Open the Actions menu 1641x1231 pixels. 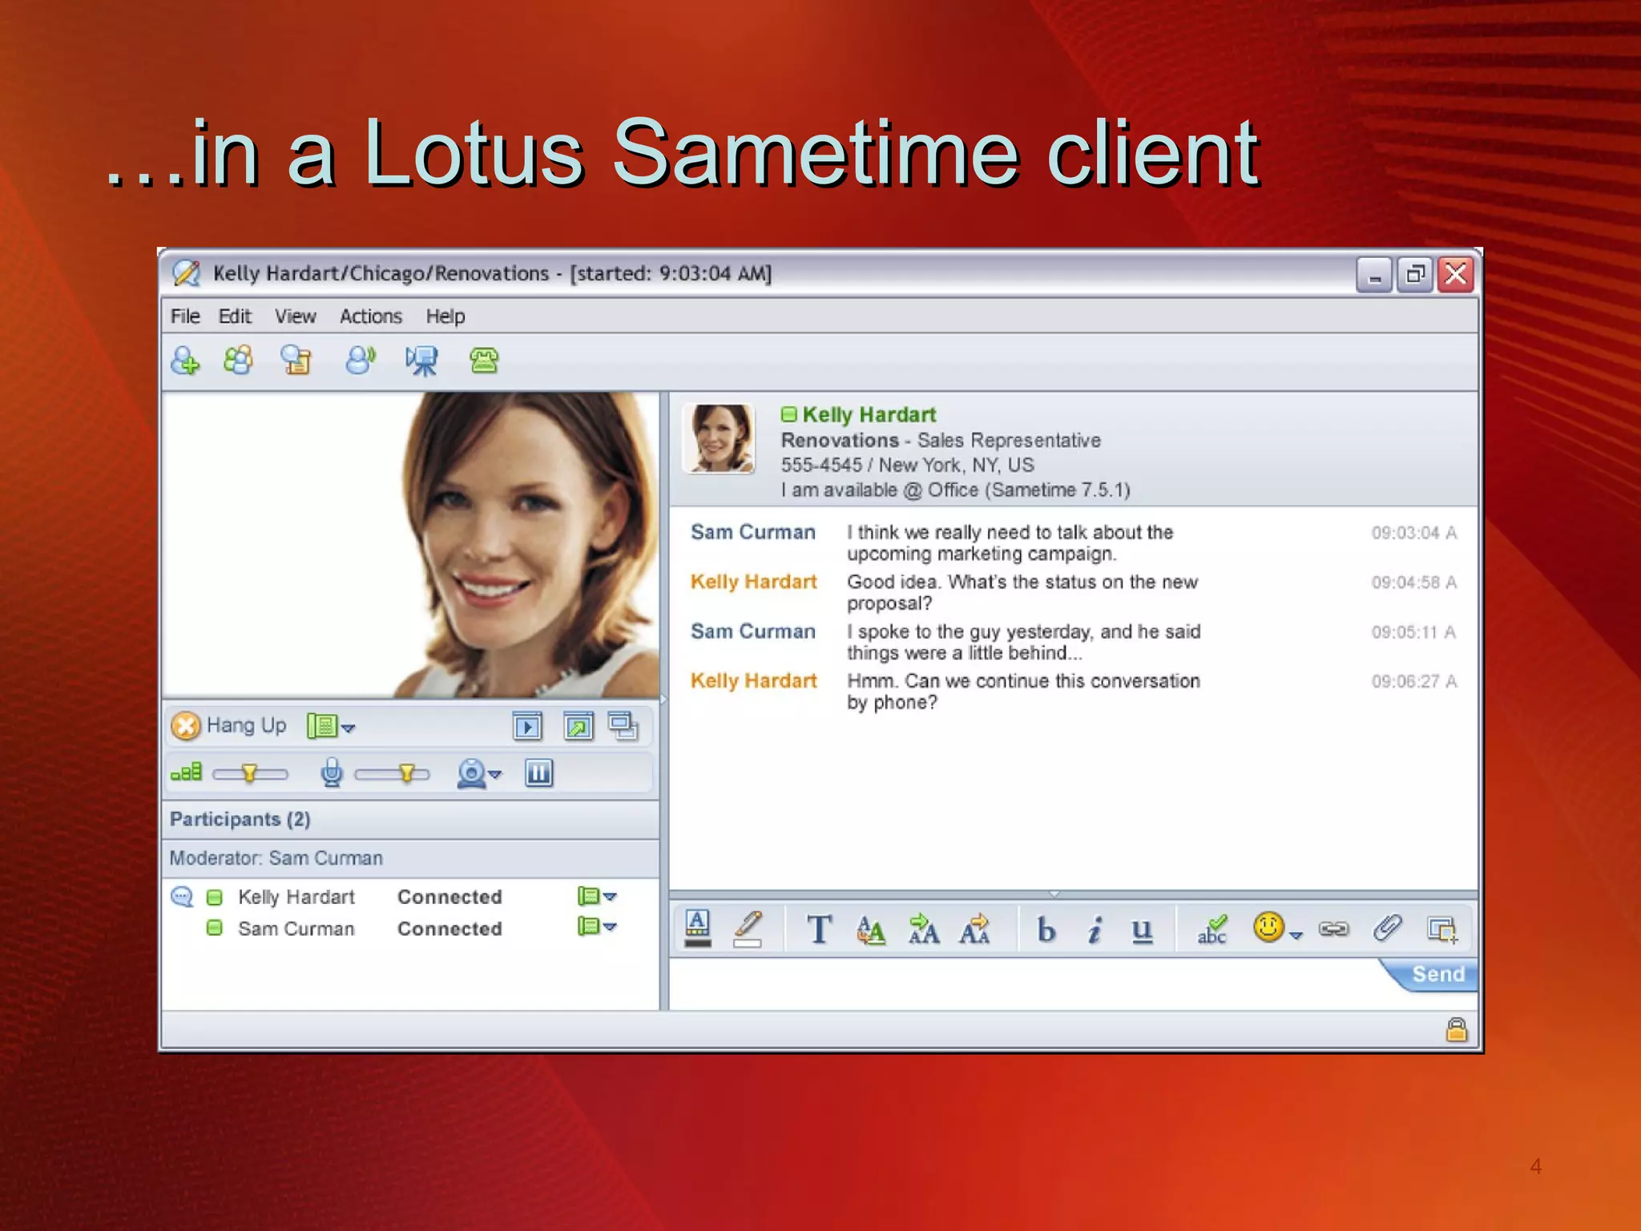coord(371,317)
